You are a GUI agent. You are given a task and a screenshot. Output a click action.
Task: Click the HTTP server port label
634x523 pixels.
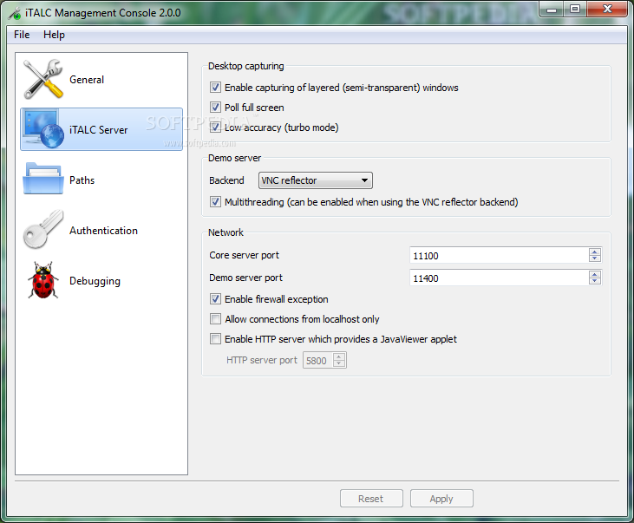(262, 360)
